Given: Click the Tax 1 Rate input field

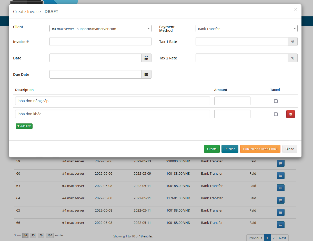Looking at the screenshot, I should [241, 42].
